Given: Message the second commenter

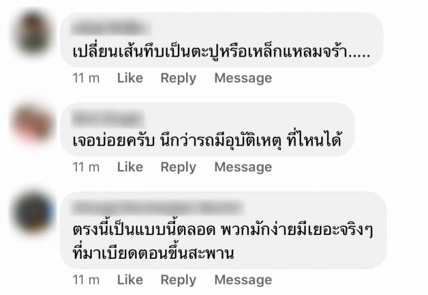Looking at the screenshot, I should [243, 167].
